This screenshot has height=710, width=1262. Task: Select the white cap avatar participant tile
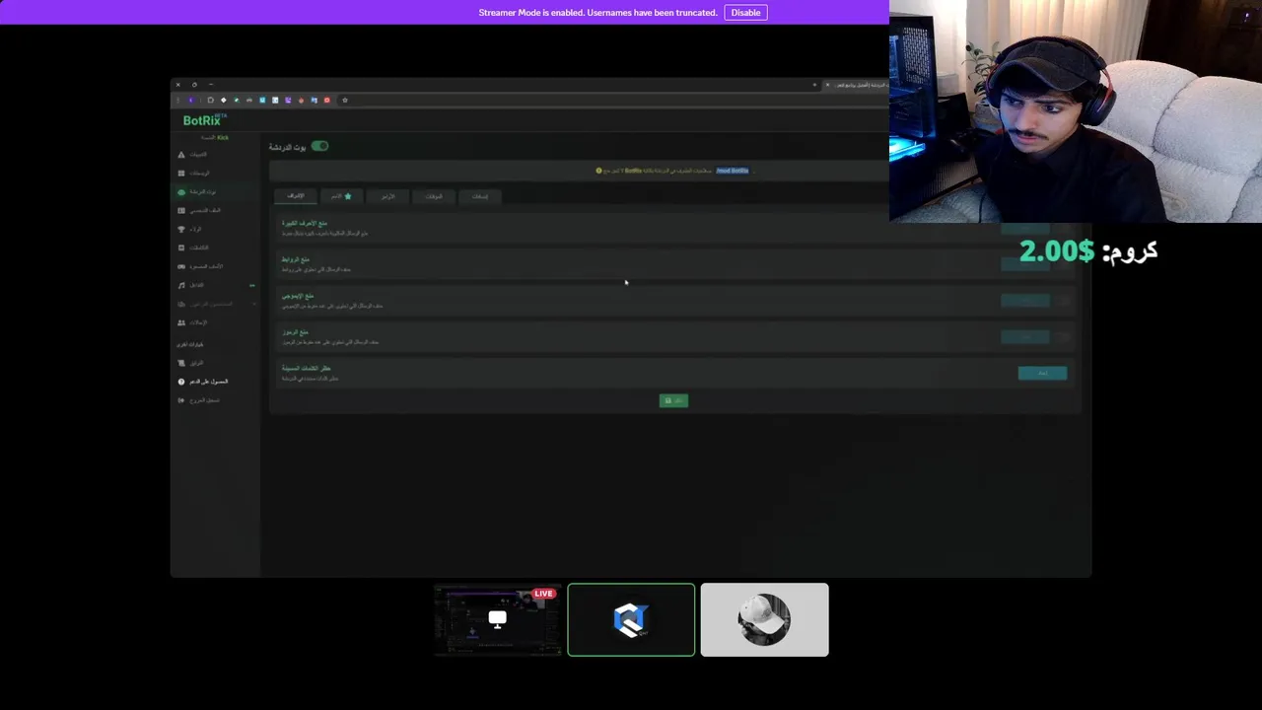(764, 619)
